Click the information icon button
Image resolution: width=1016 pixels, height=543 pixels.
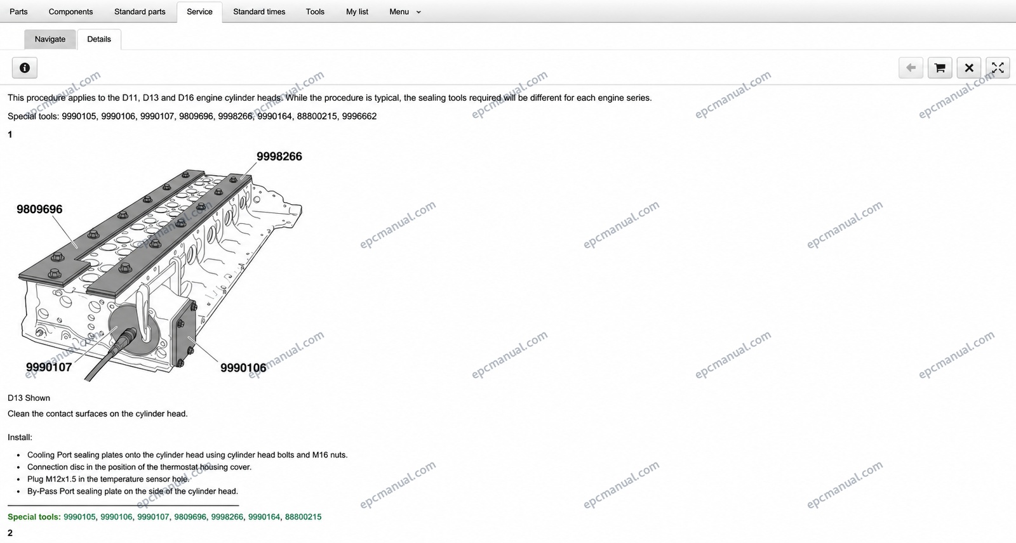pos(25,68)
